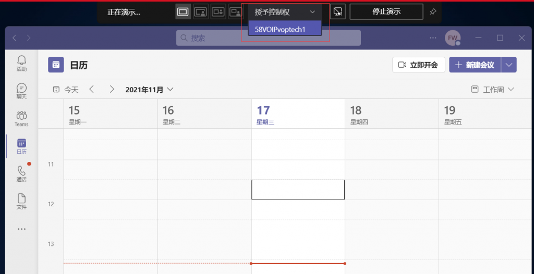Jump to 今天 in calendar

(65, 90)
